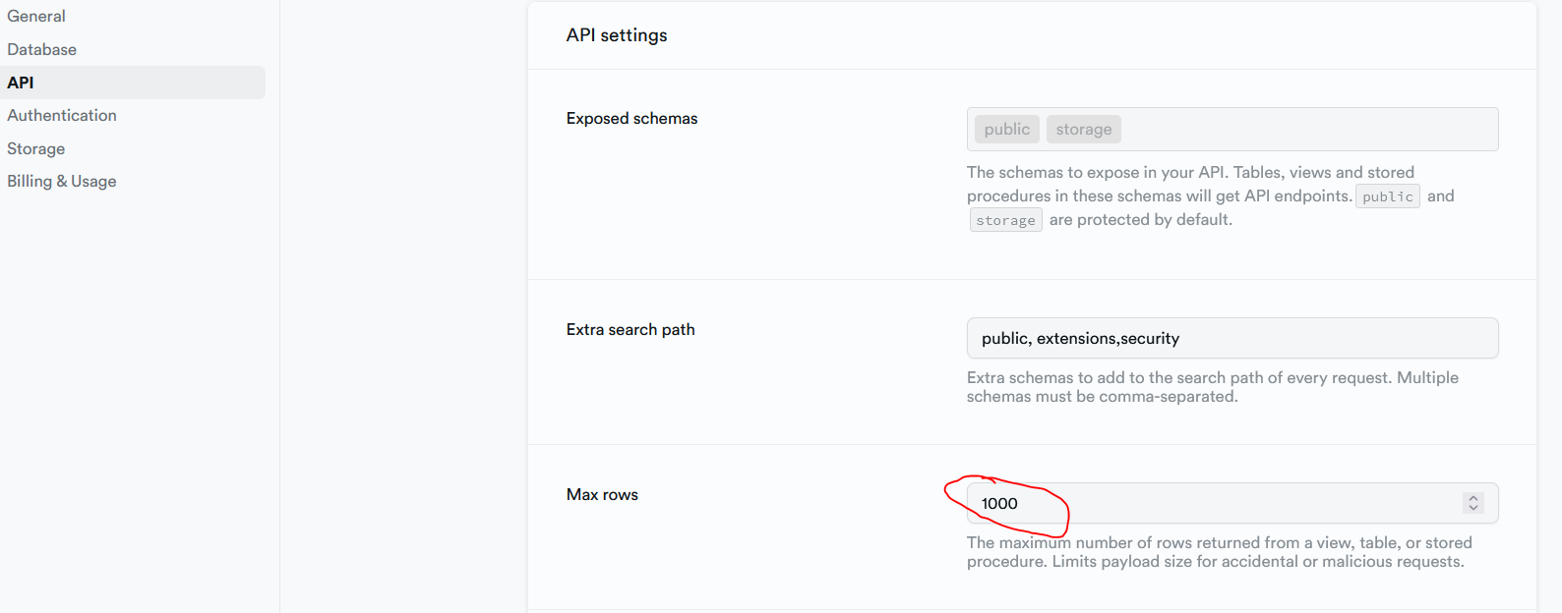Decrease Max rows with down arrow

[1472, 508]
